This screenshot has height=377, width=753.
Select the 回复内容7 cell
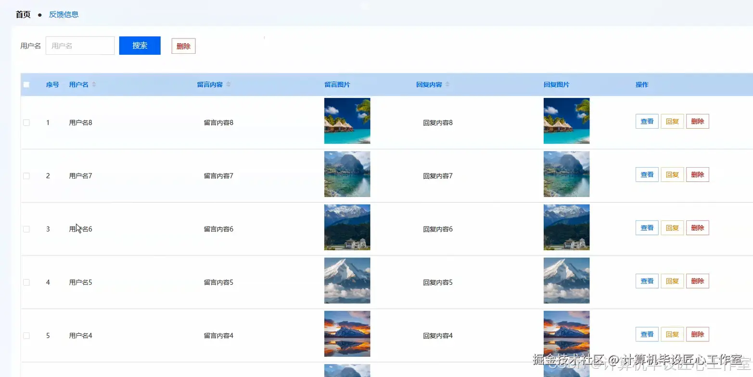438,176
